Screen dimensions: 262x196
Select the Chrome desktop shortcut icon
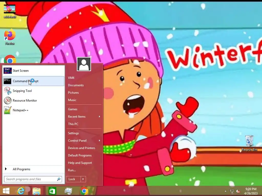10,59
